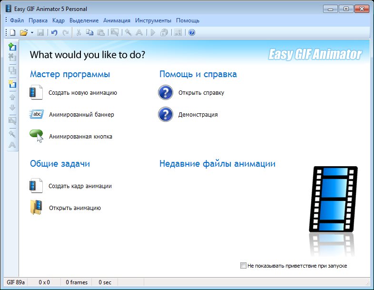Open the Инструменты menu
The width and height of the screenshot is (374, 290).
[x=153, y=20]
